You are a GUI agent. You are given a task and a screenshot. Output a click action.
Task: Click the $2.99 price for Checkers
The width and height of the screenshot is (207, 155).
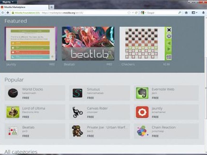(x=167, y=64)
